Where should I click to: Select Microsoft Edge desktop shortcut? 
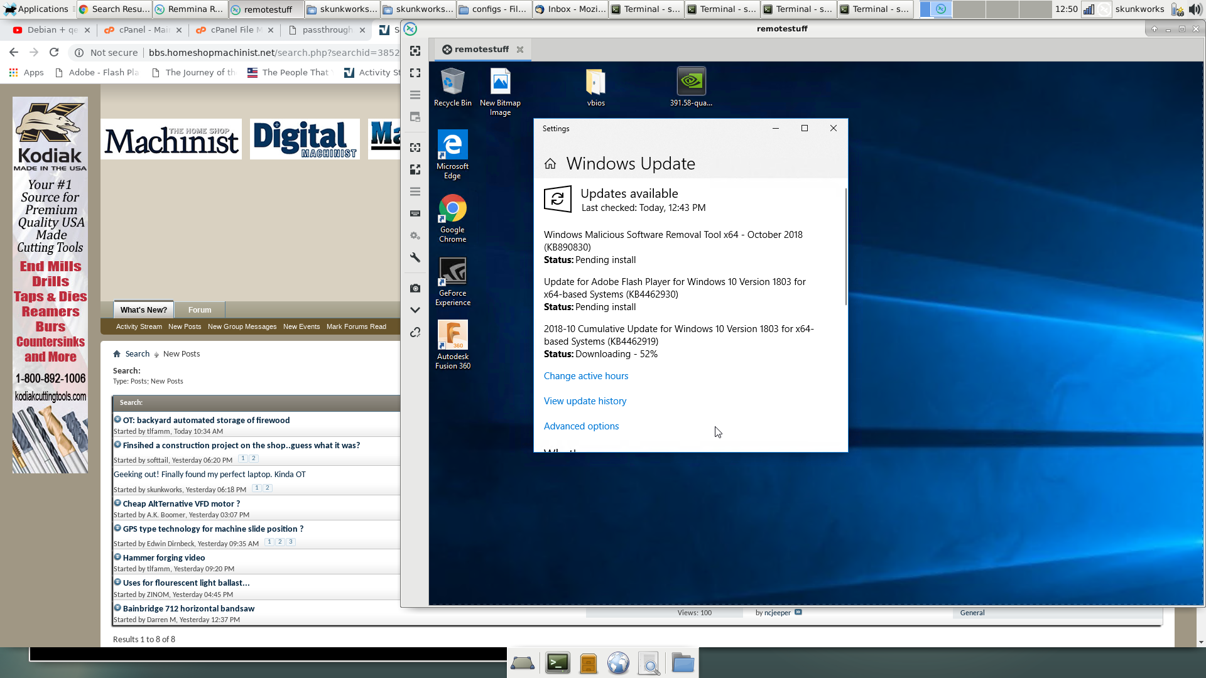click(x=452, y=155)
